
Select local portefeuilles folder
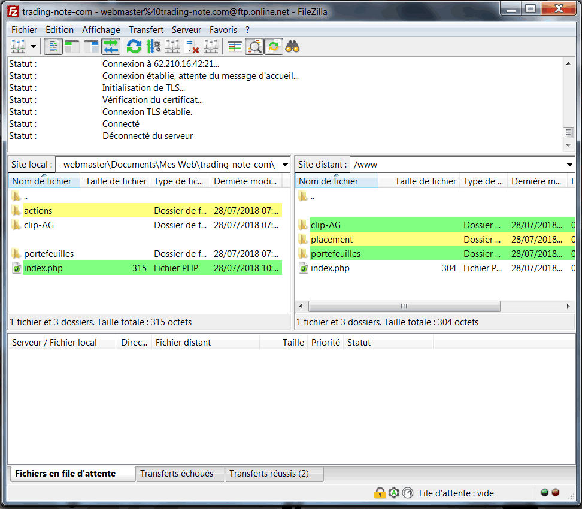point(145,254)
